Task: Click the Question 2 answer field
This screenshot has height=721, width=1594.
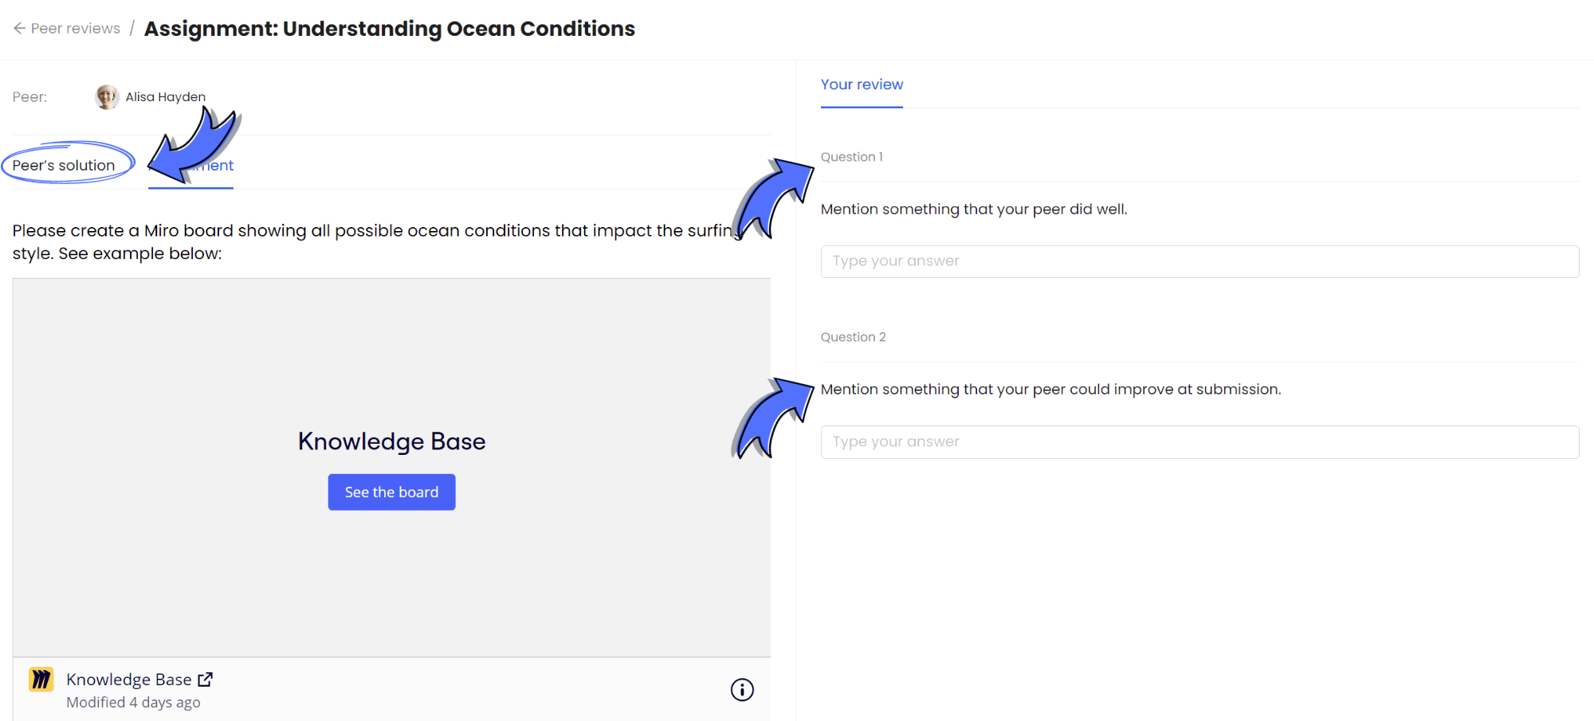Action: 1199,441
